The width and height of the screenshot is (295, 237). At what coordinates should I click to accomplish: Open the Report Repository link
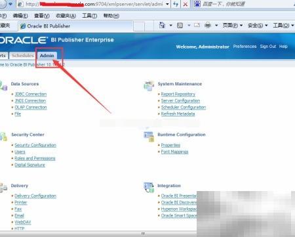pyautogui.click(x=178, y=94)
